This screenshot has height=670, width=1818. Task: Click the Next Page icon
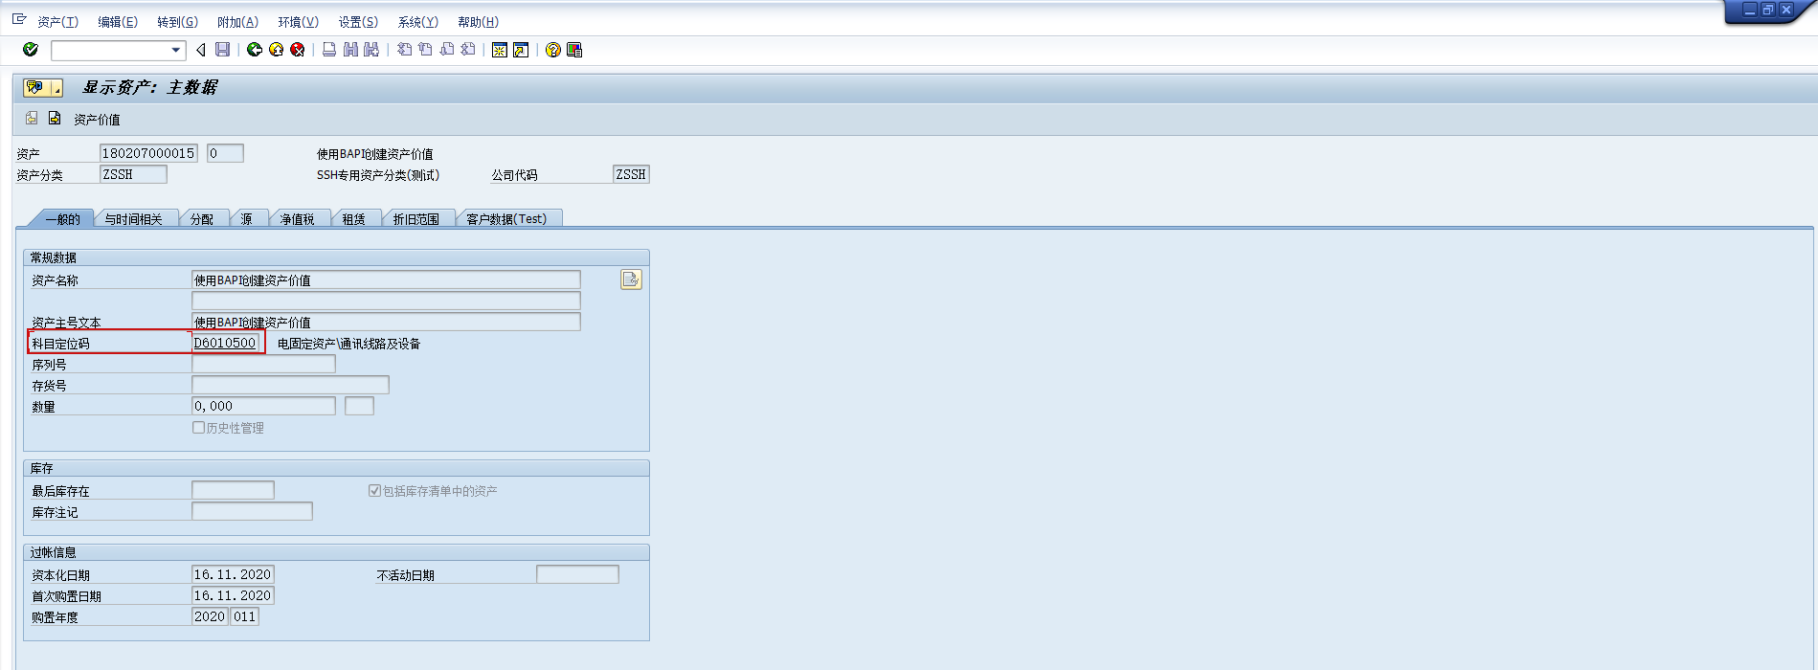pyautogui.click(x=446, y=50)
